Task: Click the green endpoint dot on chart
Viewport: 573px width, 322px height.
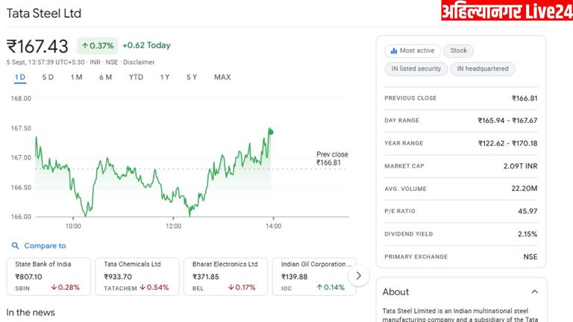Action: click(271, 132)
